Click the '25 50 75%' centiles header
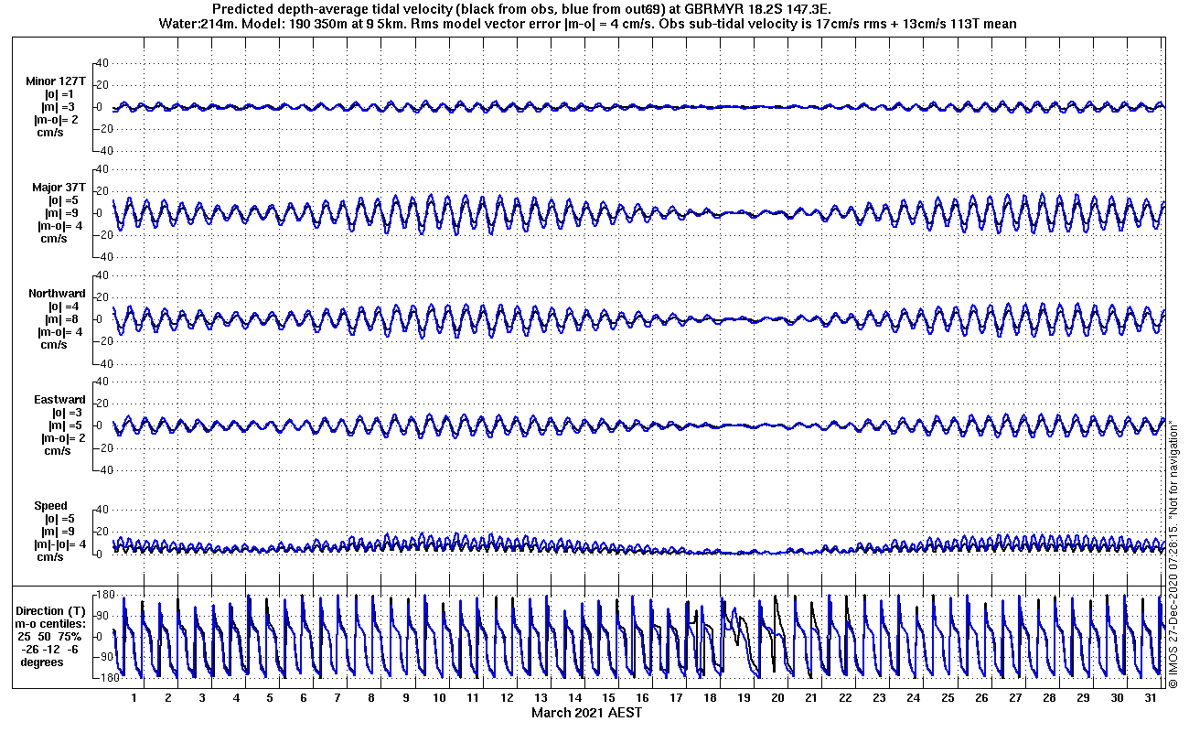Image resolution: width=1189 pixels, height=732 pixels. coord(51,636)
